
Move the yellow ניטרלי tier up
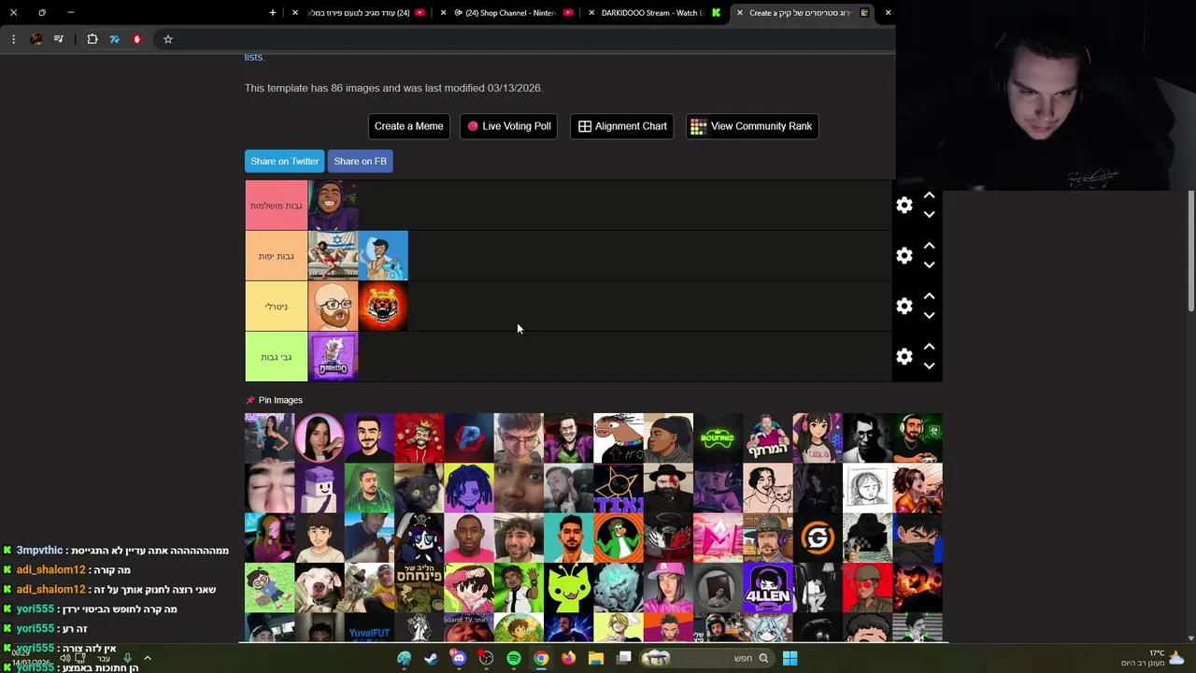pos(929,296)
